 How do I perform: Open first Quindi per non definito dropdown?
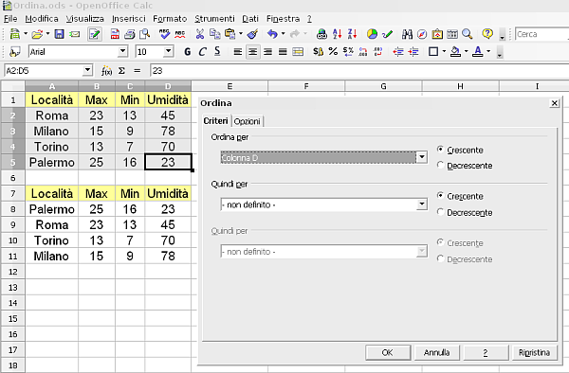[422, 204]
